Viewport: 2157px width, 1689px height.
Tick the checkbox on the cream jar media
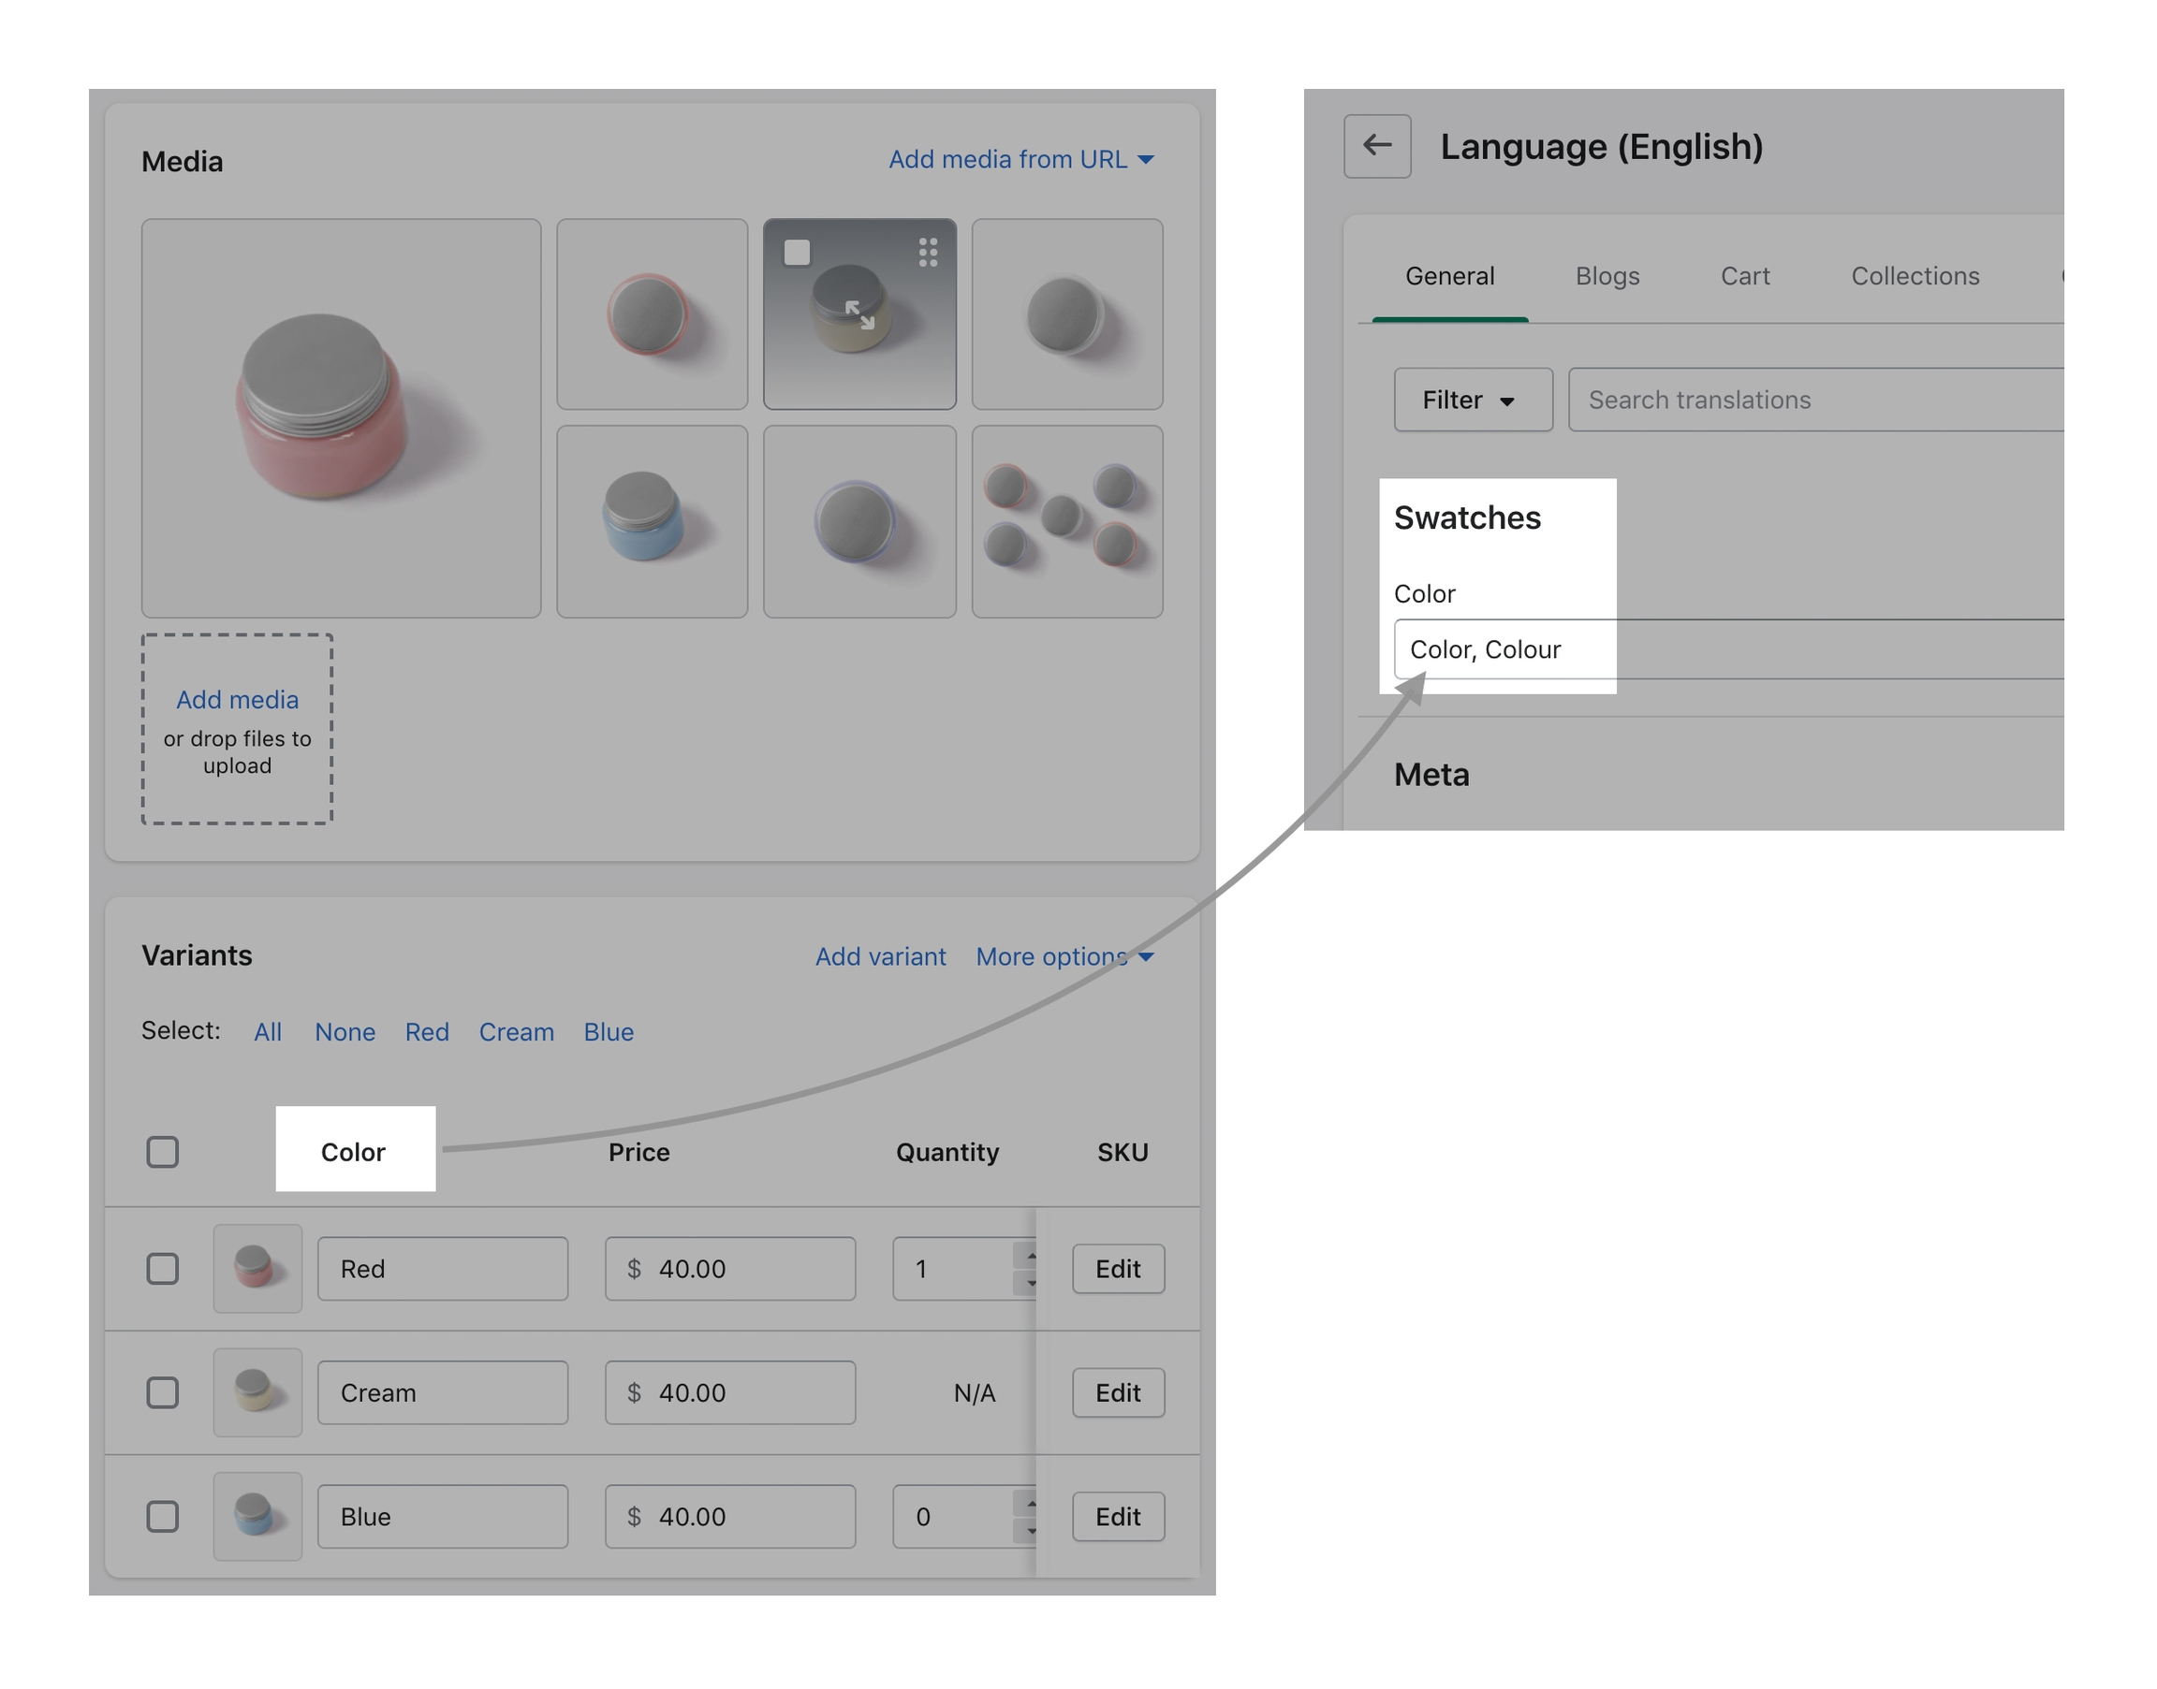pos(797,252)
